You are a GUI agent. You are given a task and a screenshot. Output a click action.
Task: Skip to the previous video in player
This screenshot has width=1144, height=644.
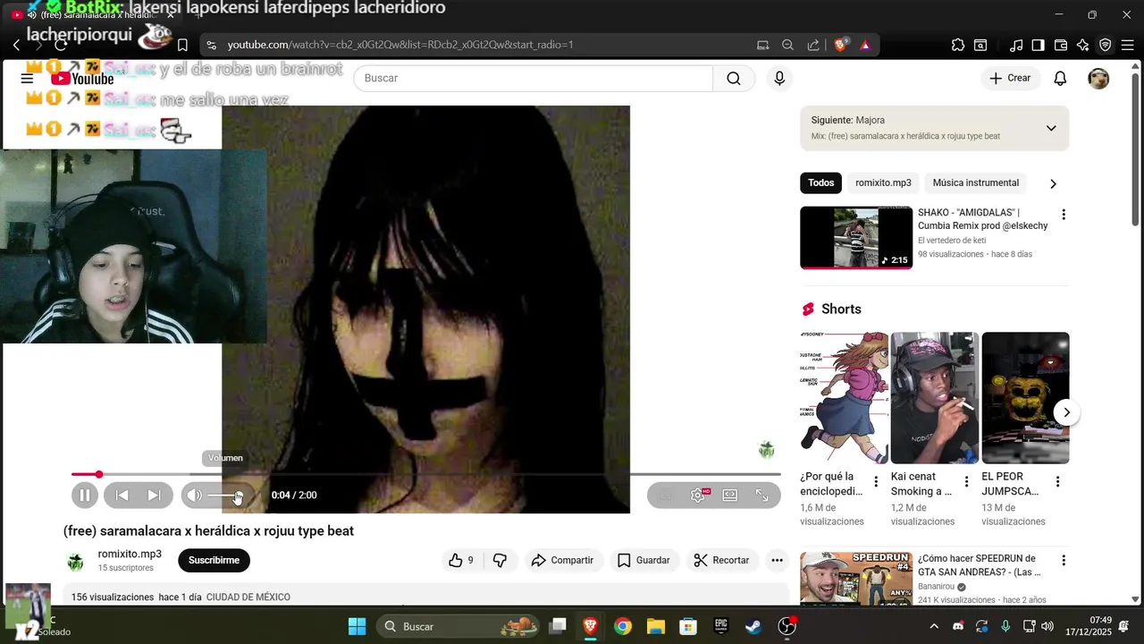[122, 495]
